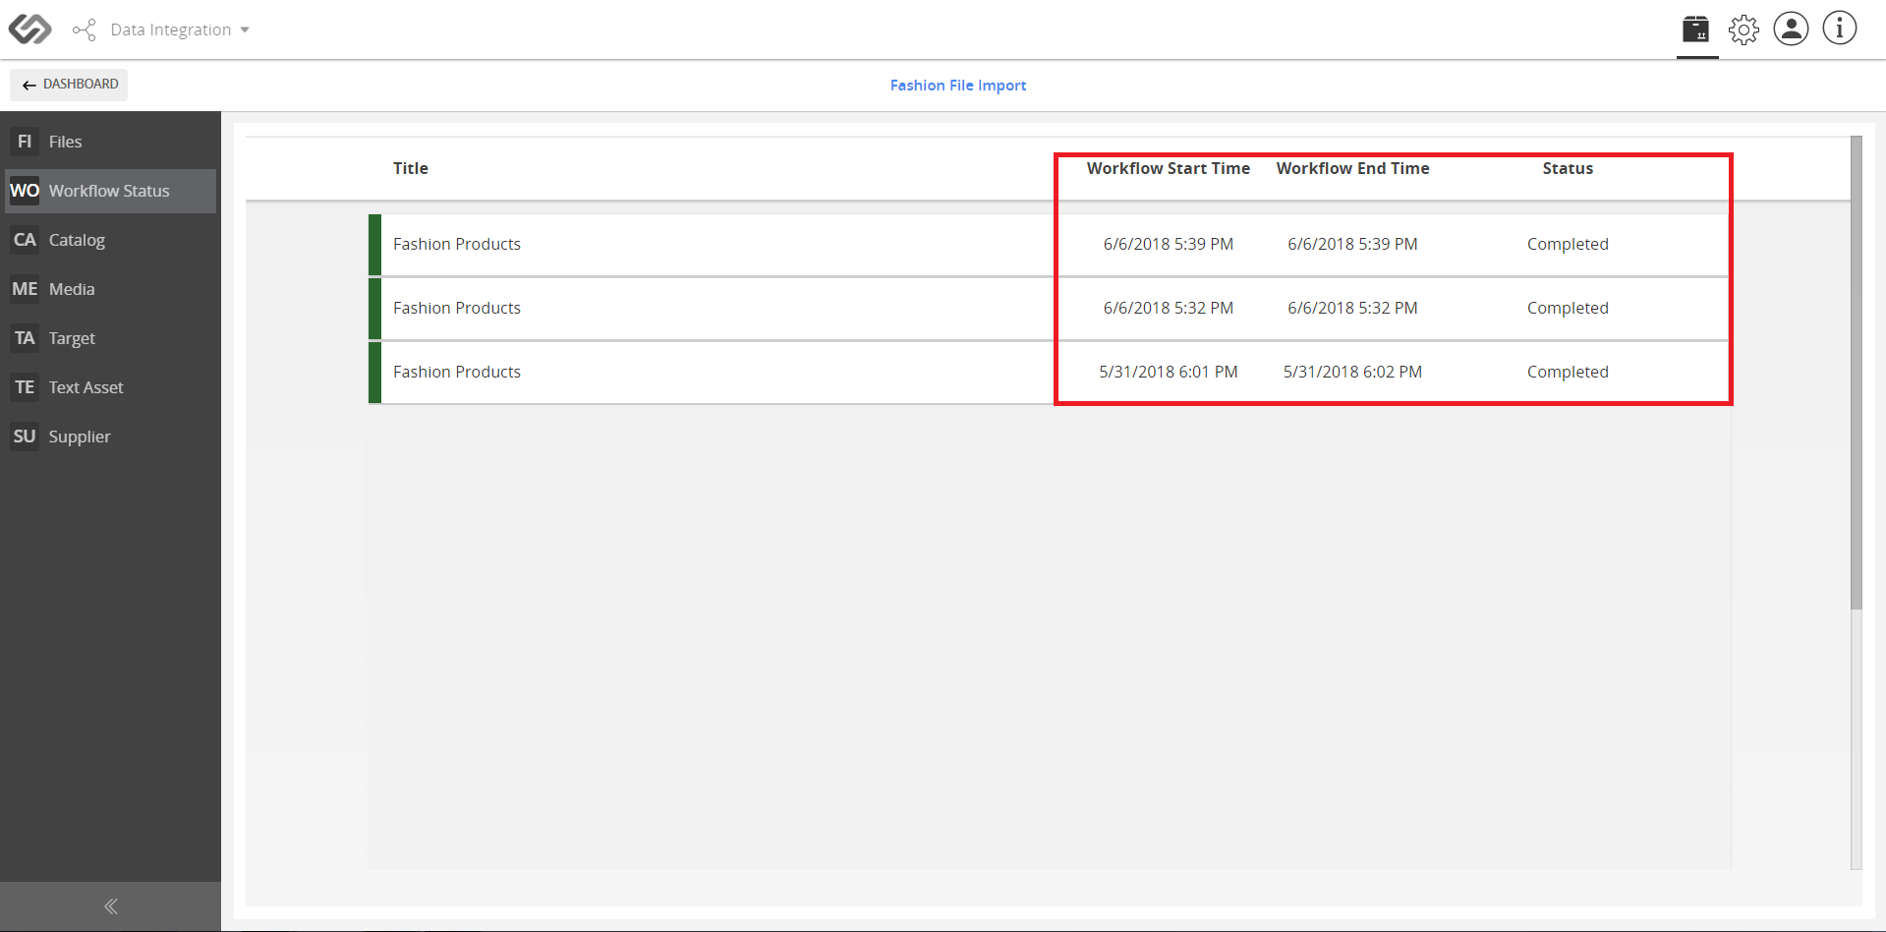This screenshot has height=932, width=1886.
Task: Open Catalog in the sidebar
Action: [x=109, y=240]
